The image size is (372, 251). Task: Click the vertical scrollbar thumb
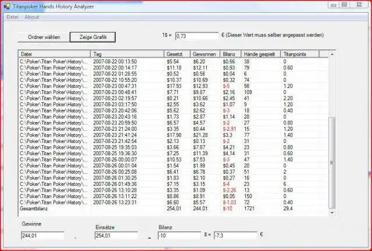(x=332, y=163)
